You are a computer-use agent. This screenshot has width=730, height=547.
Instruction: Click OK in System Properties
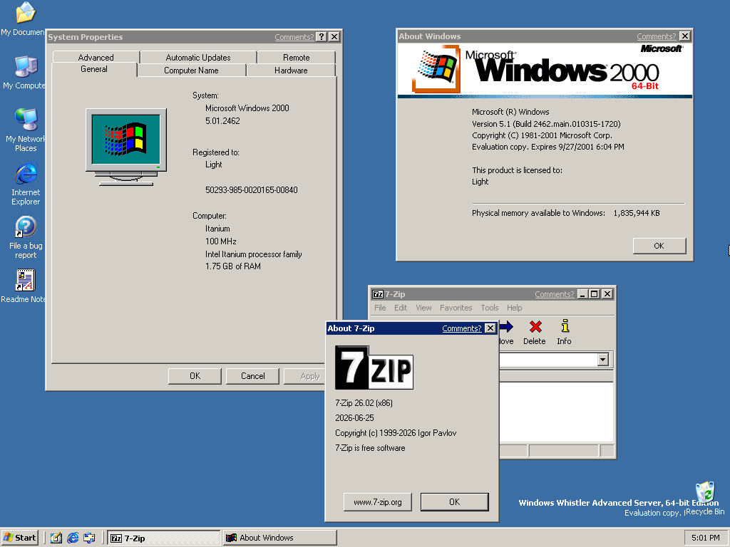(x=195, y=376)
